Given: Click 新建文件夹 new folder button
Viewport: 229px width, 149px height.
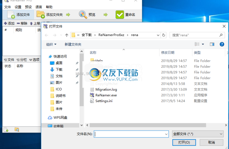Looking at the screenshot, I should 73,44.
